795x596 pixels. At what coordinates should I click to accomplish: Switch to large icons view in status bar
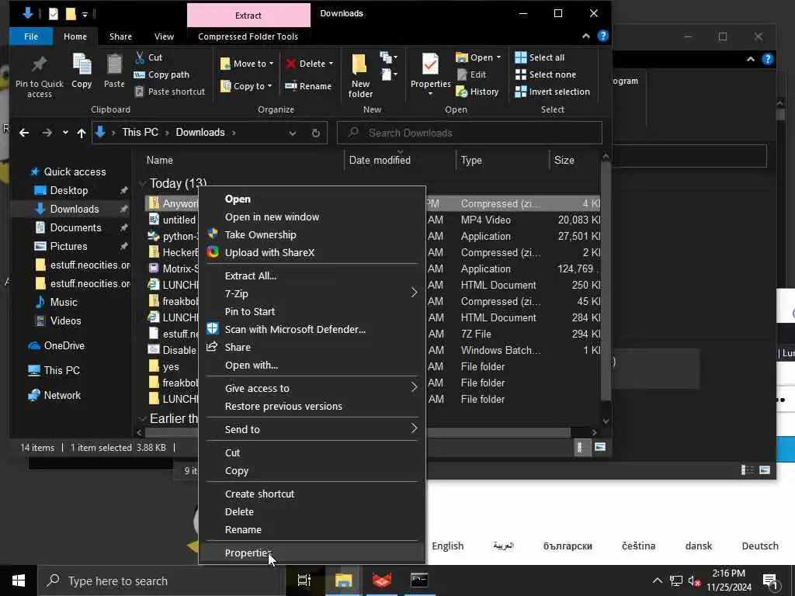click(600, 447)
